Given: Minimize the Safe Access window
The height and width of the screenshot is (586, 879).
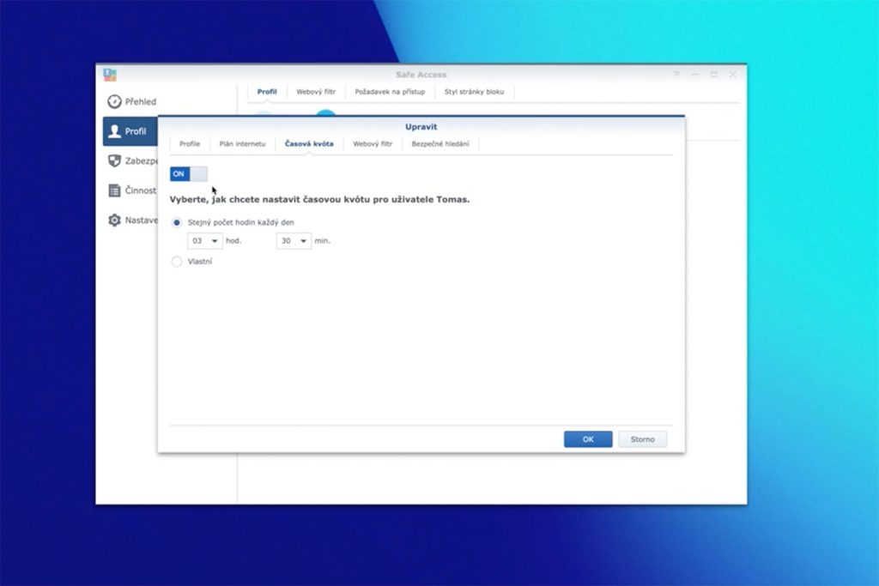Looking at the screenshot, I should [694, 74].
